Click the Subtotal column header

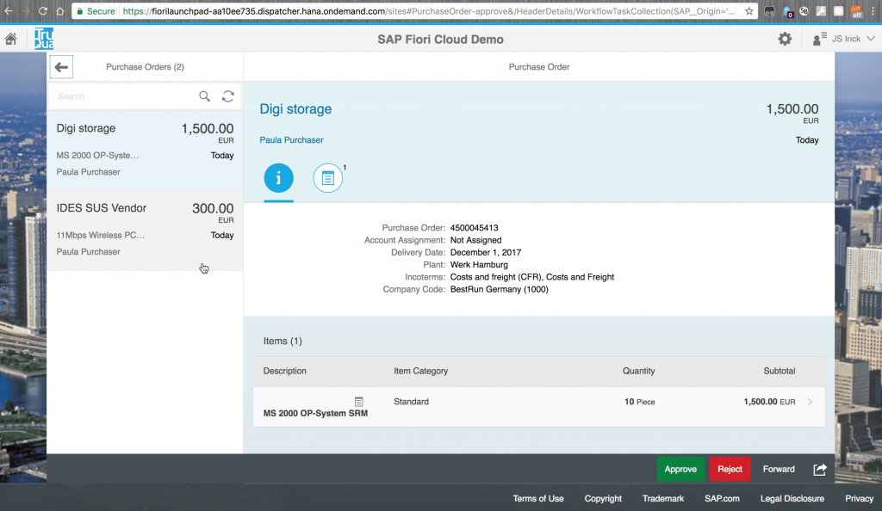tap(779, 371)
